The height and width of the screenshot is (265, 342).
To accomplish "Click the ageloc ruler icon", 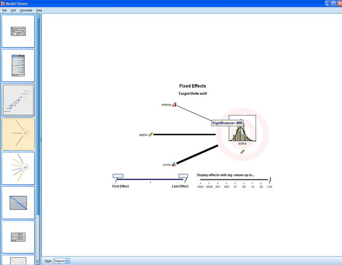I will click(151, 135).
